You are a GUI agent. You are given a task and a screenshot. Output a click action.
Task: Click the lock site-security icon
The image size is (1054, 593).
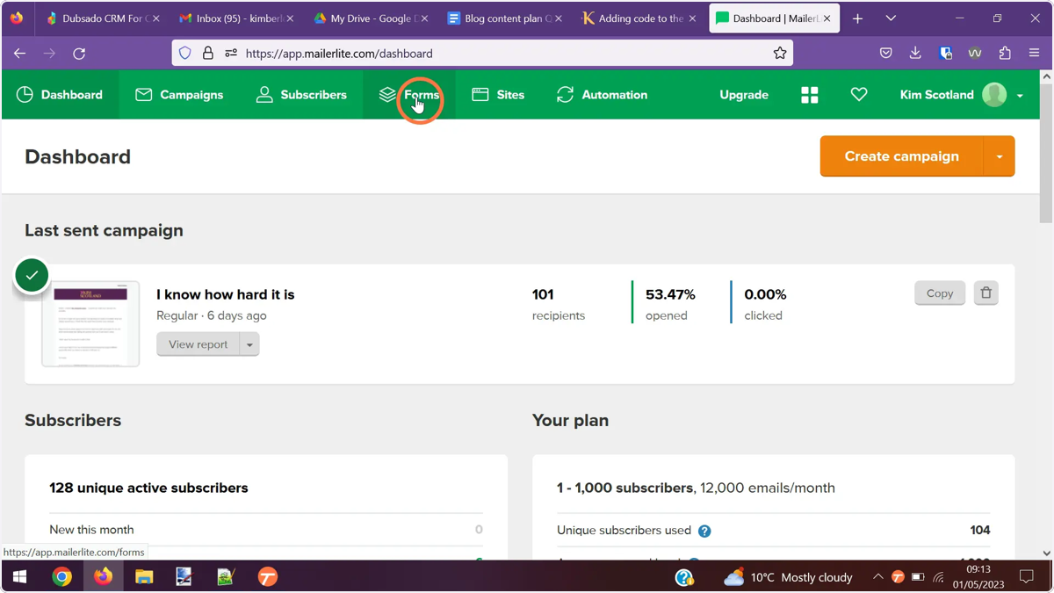pos(208,54)
